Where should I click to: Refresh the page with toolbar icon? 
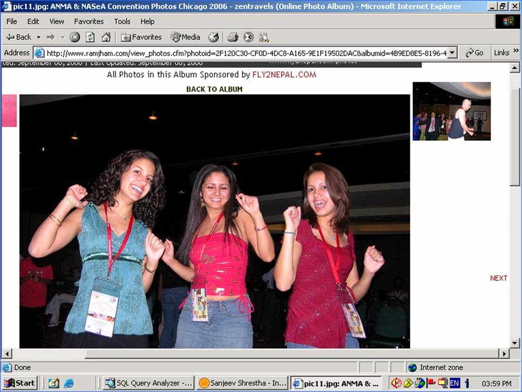(90, 37)
